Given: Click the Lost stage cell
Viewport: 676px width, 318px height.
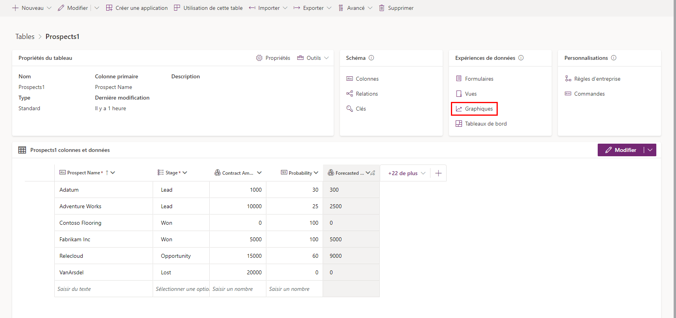Looking at the screenshot, I should tap(181, 272).
